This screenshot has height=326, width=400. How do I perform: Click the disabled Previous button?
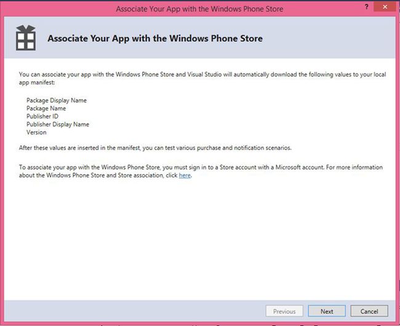point(284,311)
